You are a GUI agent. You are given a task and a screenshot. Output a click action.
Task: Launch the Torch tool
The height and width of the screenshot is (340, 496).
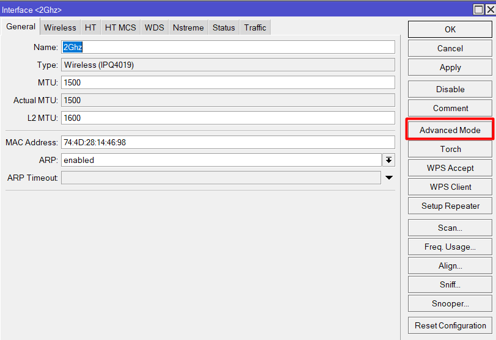[450, 149]
